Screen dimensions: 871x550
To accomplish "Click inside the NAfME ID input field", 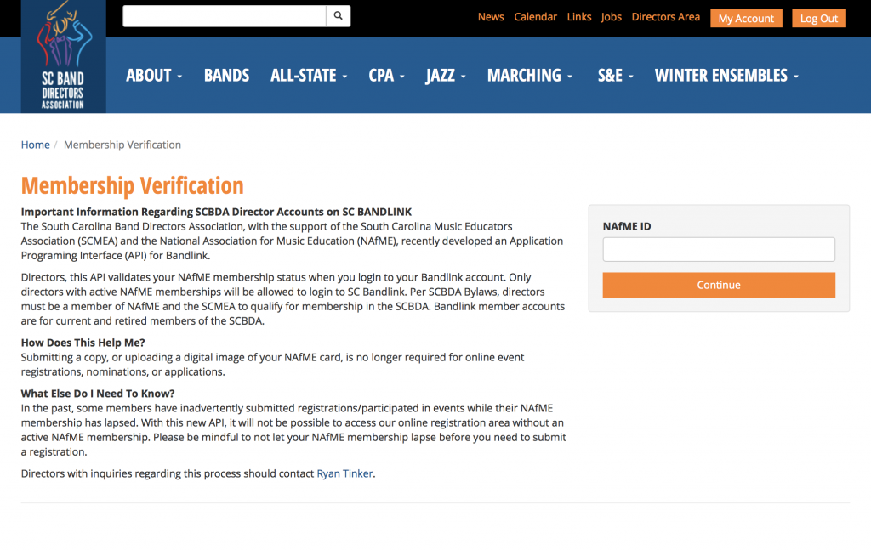I will (x=718, y=248).
